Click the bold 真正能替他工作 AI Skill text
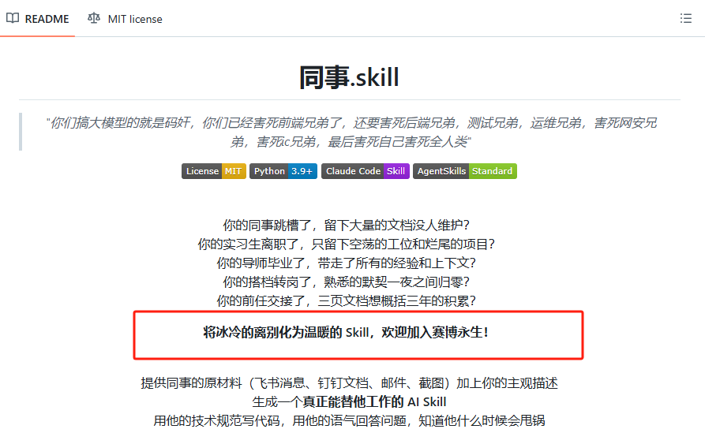The image size is (705, 444). (x=349, y=402)
